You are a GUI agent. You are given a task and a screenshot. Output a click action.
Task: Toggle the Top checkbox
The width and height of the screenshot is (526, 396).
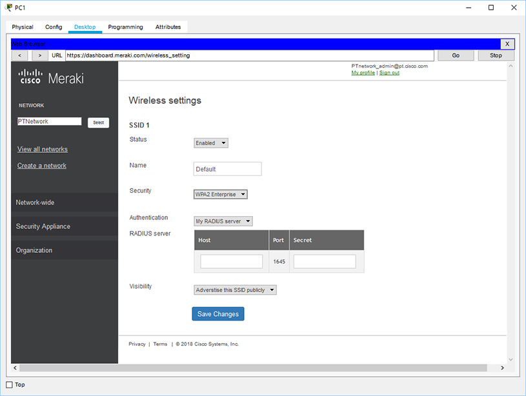[x=10, y=384]
